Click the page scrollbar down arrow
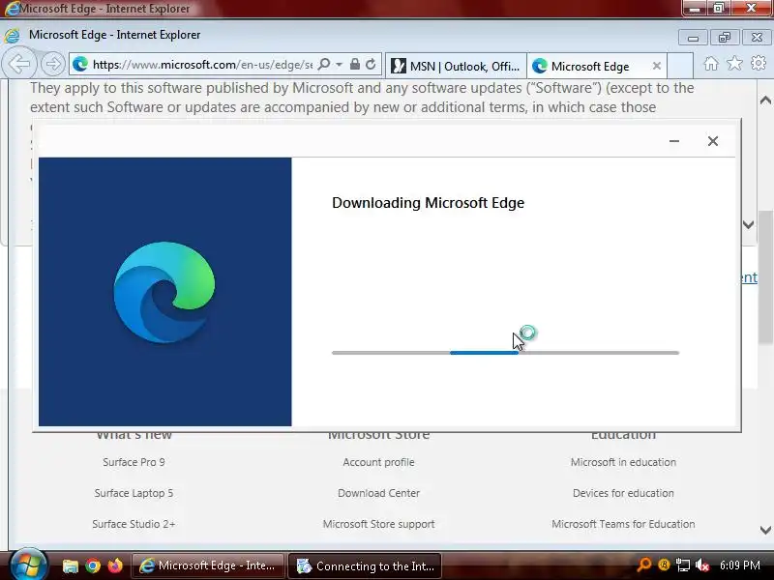The width and height of the screenshot is (774, 580). click(765, 530)
